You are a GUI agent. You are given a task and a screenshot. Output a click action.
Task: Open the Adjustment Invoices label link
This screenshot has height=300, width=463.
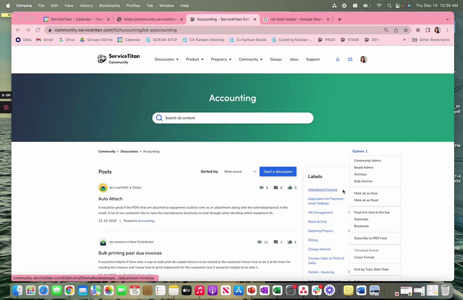click(323, 190)
